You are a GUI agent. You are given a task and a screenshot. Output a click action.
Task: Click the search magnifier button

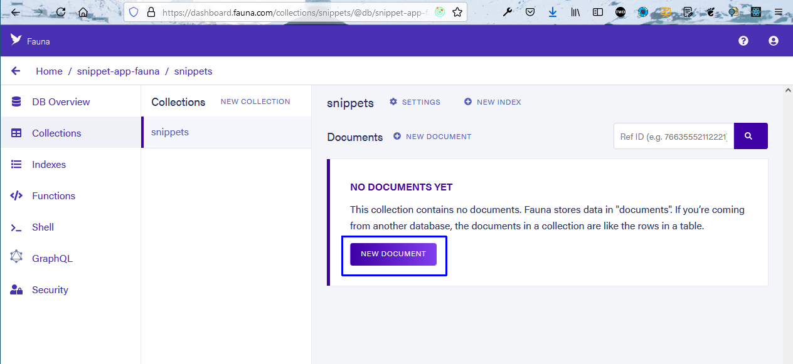(x=750, y=136)
